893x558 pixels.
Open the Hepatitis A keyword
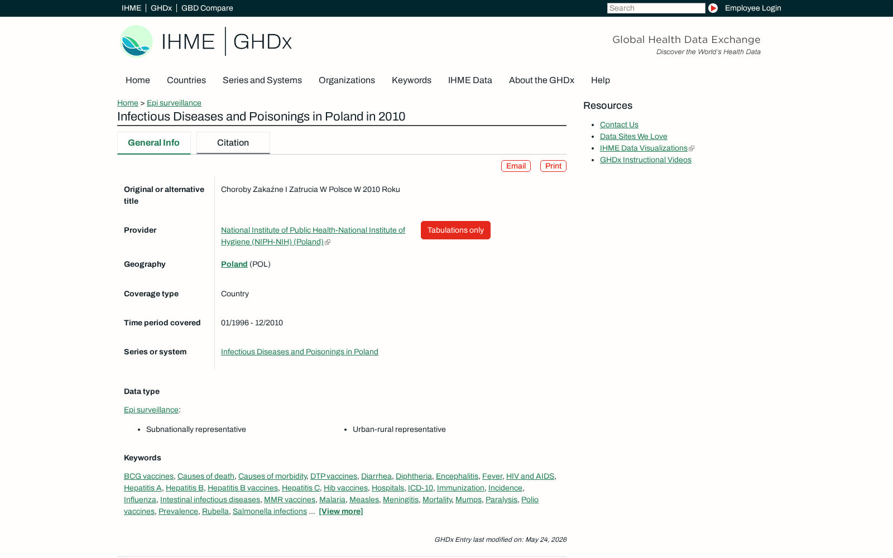[x=143, y=488]
